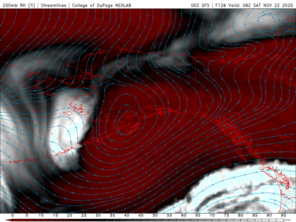296x222 pixels.
Task: Click the colorbar label '25'
Action: click(x=84, y=215)
